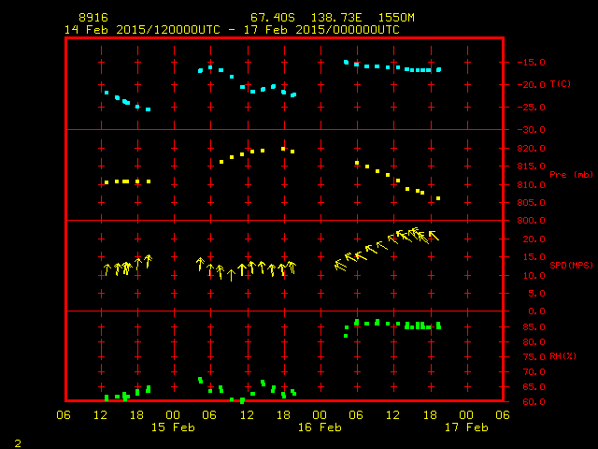
Task: Click the number 2 in bottom-left corner
Action: (17, 442)
